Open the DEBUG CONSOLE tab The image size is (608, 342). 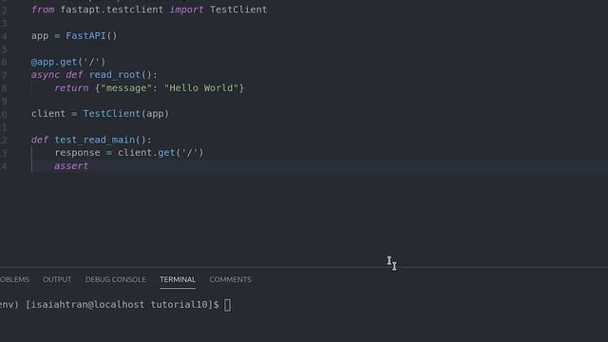116,279
